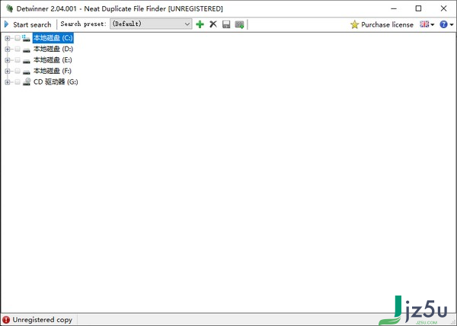Minimize the Detwinner window

[394, 8]
